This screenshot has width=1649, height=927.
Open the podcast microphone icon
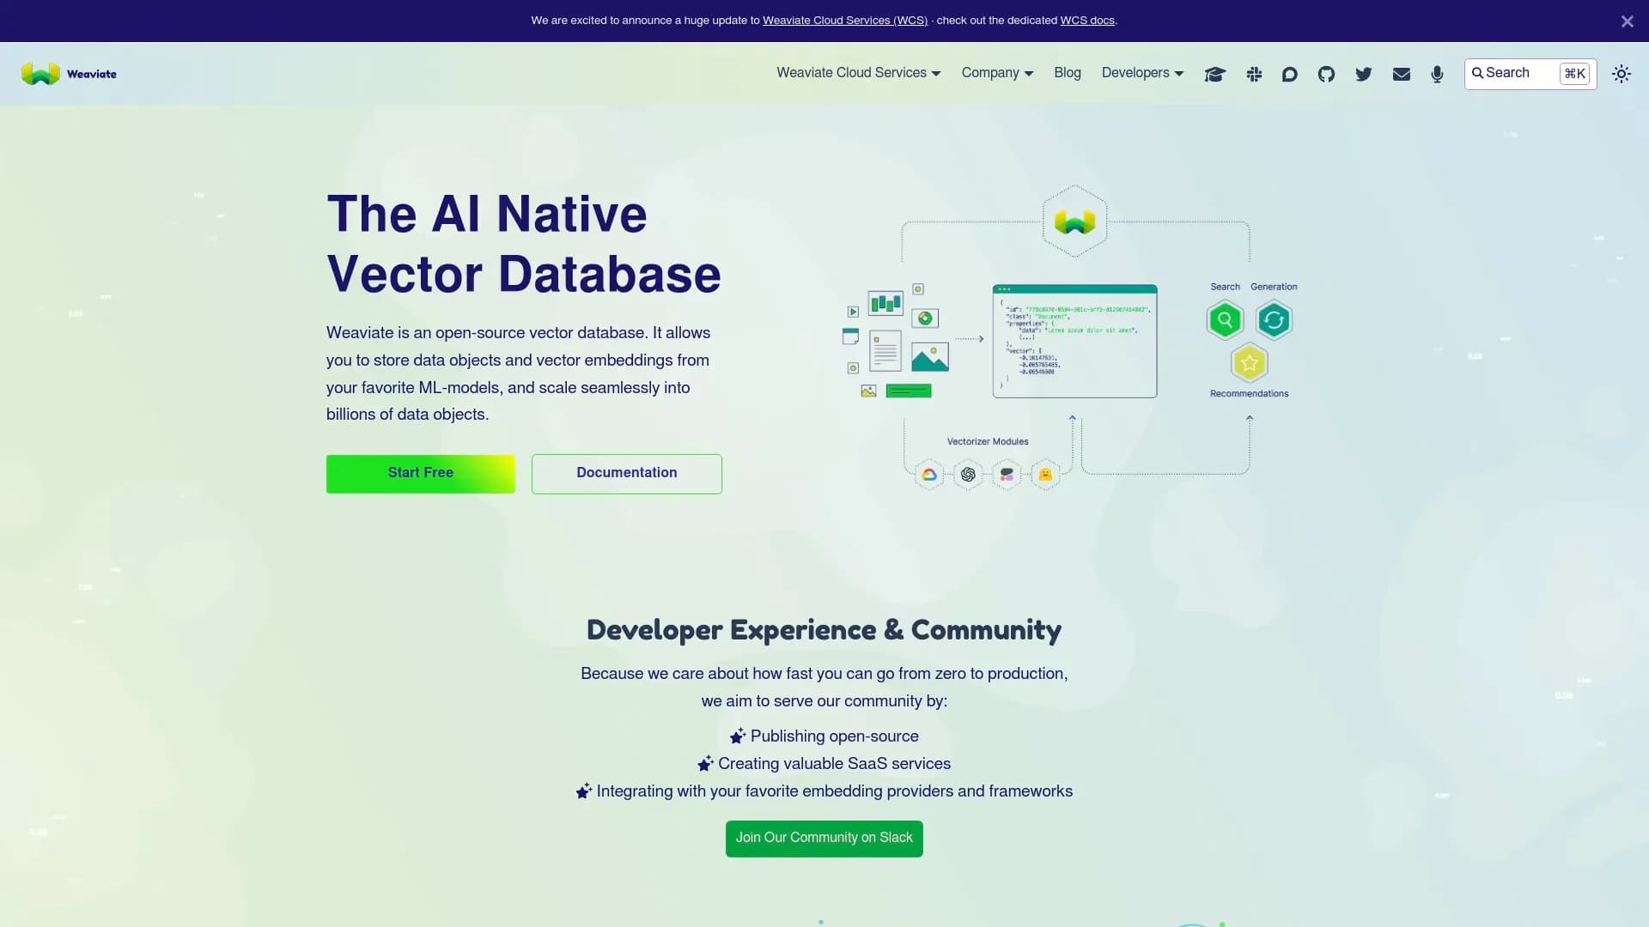1437,74
